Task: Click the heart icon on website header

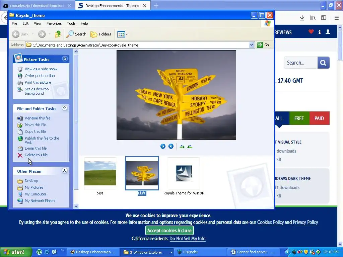Action: (311, 32)
